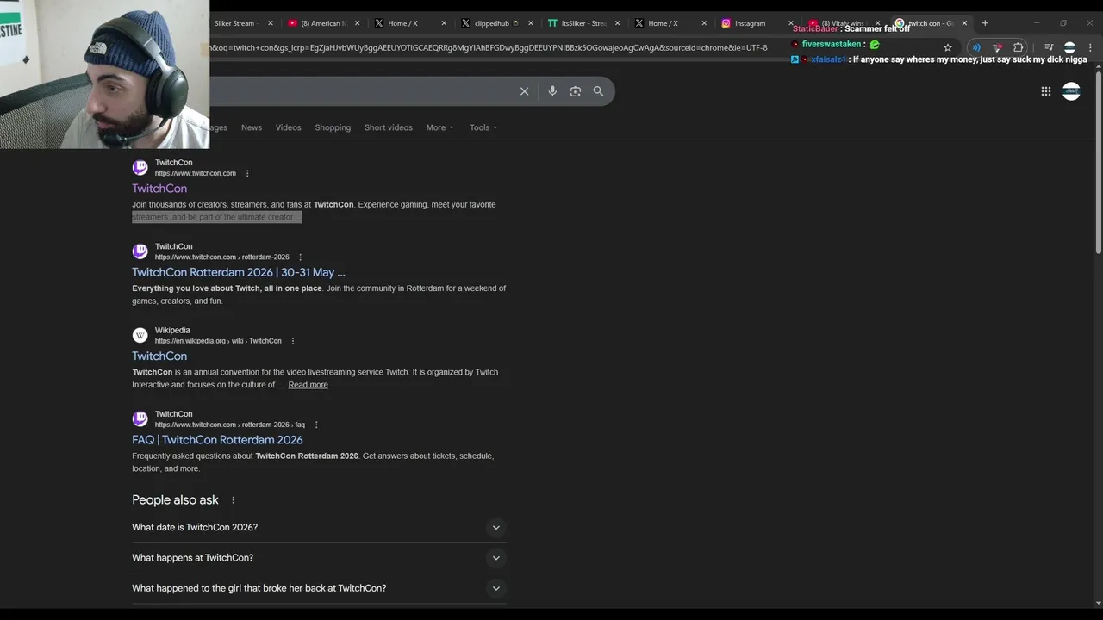Bookmark this page with the star icon

[x=948, y=47]
